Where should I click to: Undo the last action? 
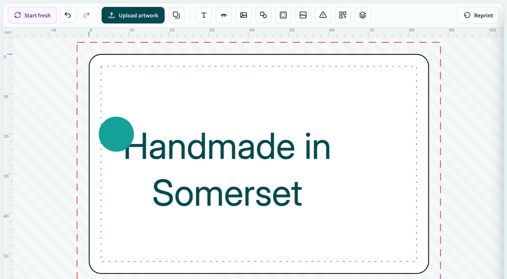click(x=68, y=15)
